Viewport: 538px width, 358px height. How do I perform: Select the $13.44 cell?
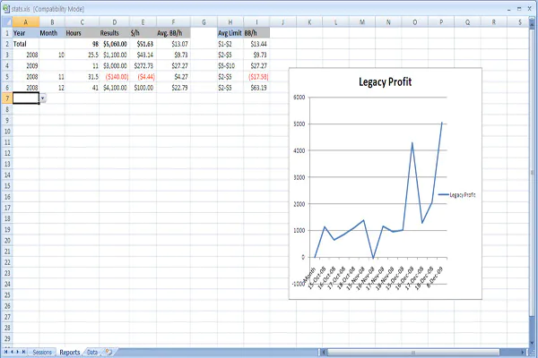256,44
